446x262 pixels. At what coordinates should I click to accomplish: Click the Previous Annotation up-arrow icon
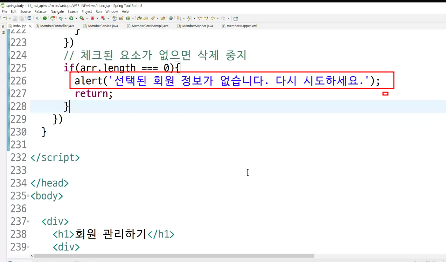tap(189, 18)
